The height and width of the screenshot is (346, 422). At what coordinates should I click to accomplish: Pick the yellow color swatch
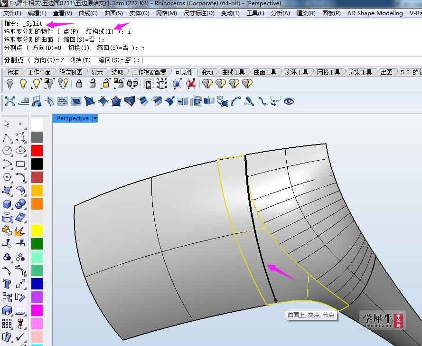click(x=37, y=231)
